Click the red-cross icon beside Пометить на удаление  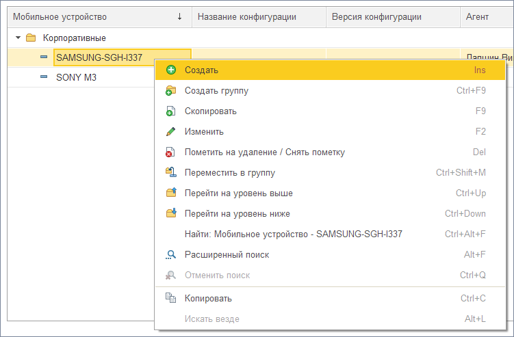170,152
